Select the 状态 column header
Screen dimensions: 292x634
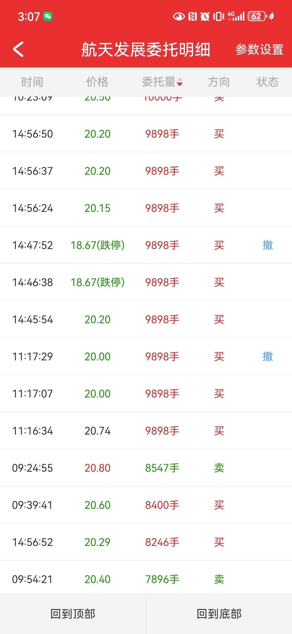[268, 82]
